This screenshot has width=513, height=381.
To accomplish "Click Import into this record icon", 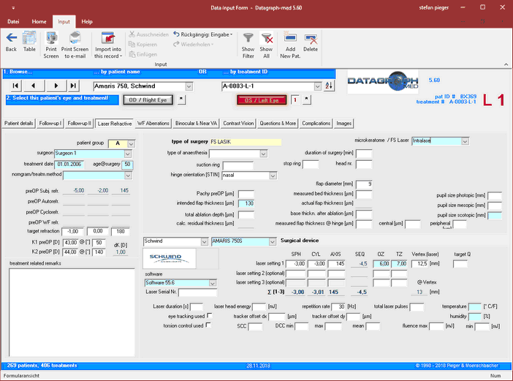I will pyautogui.click(x=107, y=38).
